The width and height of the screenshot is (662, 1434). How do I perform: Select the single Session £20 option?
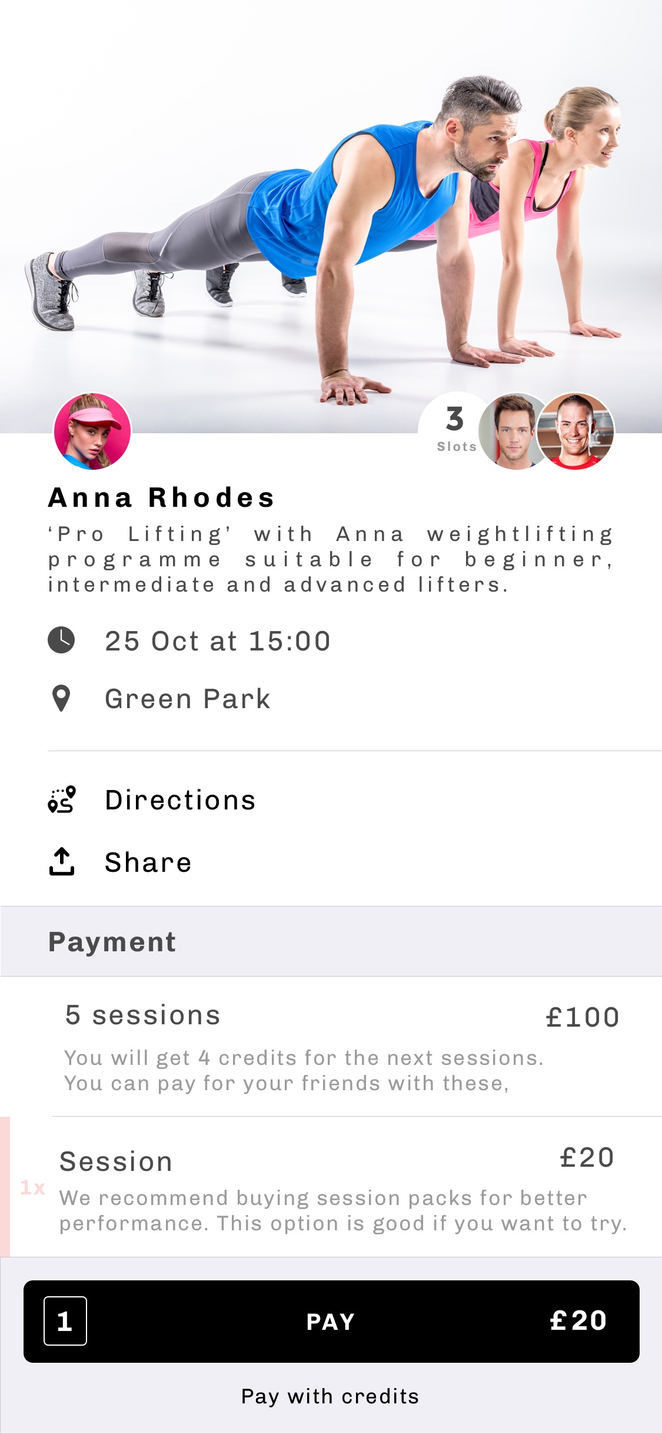[341, 1187]
